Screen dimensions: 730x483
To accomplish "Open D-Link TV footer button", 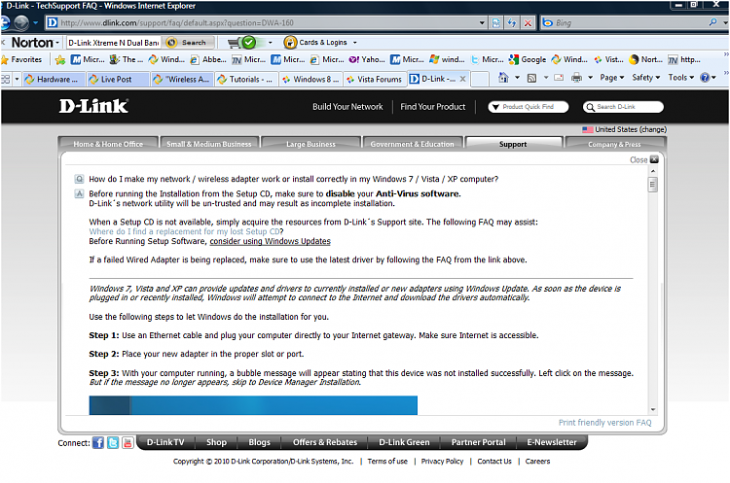I will (x=165, y=442).
